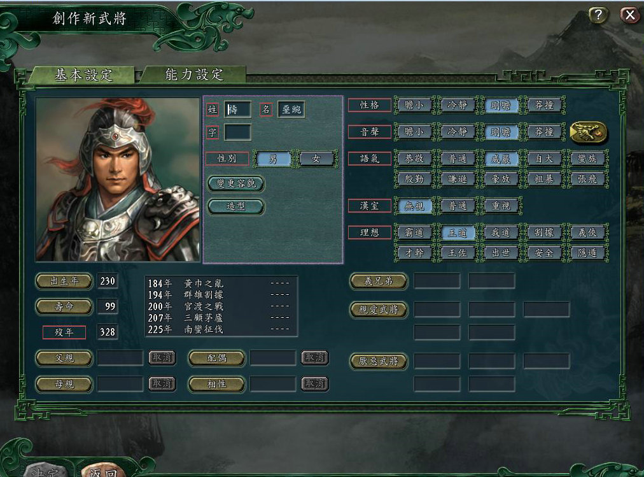The width and height of the screenshot is (644, 477).
Task: Click the gold dragon voice-preview icon
Action: pyautogui.click(x=588, y=132)
